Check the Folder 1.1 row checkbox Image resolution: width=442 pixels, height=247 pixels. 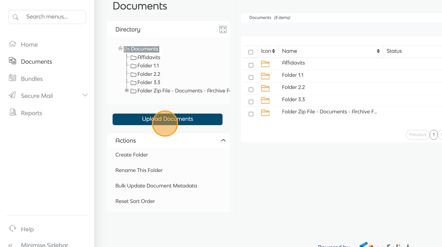tap(251, 77)
